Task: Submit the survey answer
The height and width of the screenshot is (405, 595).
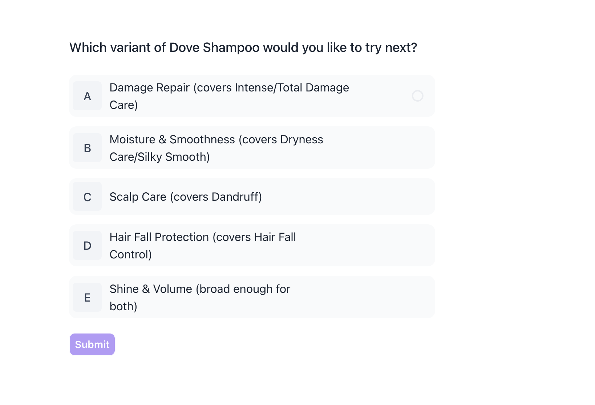Action: click(92, 344)
